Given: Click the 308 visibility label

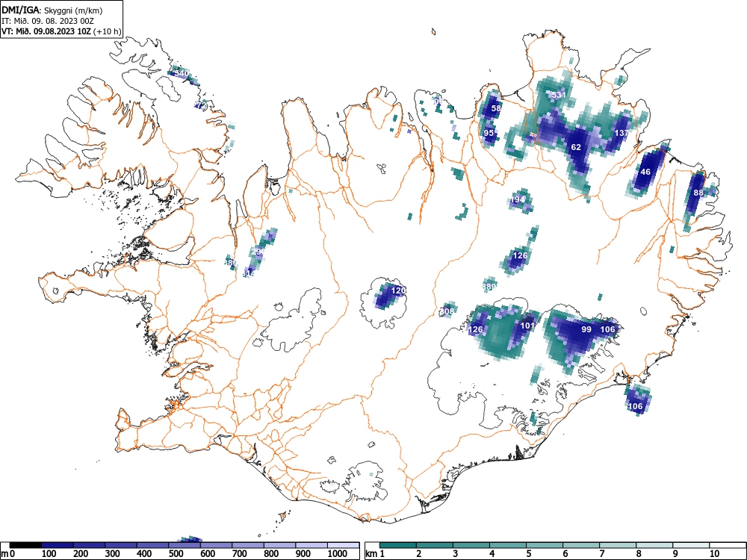Looking at the screenshot, I should pyautogui.click(x=447, y=311).
